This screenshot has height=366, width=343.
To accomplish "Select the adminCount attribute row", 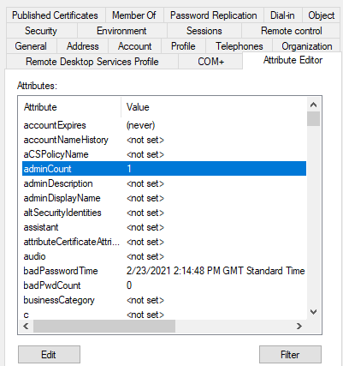I will point(164,169).
